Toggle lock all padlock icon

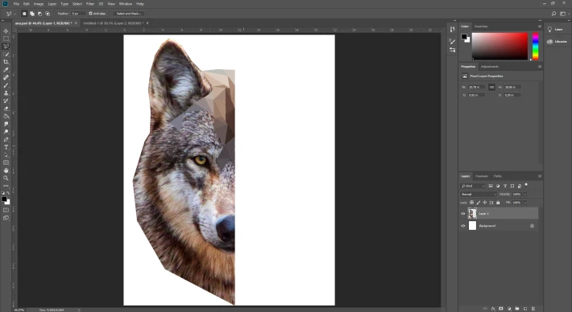coord(498,203)
